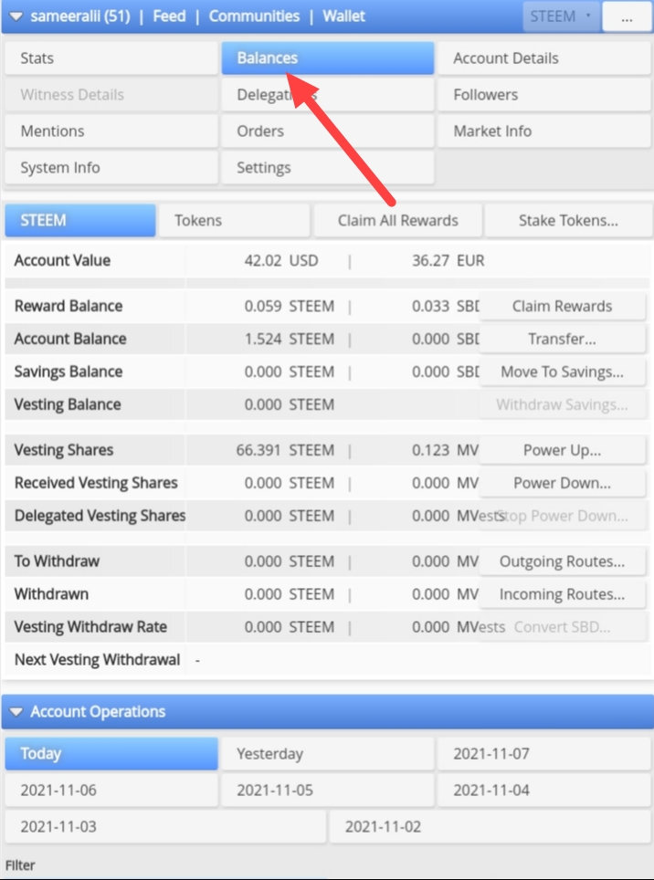Collapse the account header triangle beside sameeralii
Image resolution: width=654 pixels, height=880 pixels.
(x=16, y=16)
